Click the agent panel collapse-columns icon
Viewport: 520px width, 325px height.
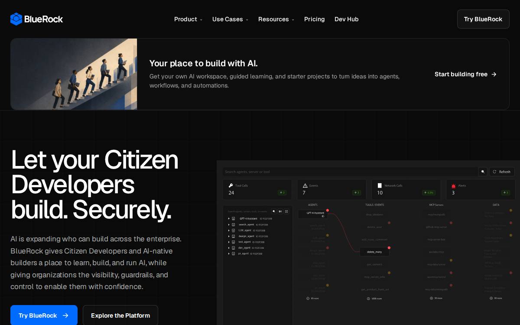point(280,211)
